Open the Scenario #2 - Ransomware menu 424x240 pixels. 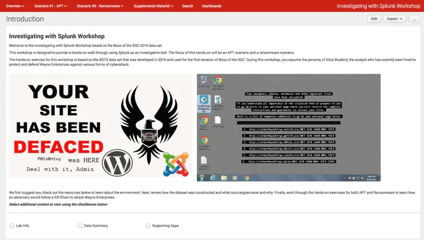coord(101,6)
